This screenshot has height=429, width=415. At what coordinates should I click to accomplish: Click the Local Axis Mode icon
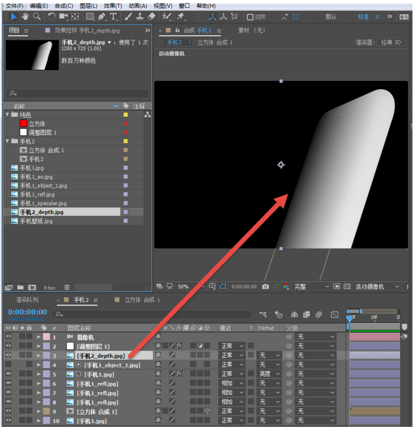212,17
